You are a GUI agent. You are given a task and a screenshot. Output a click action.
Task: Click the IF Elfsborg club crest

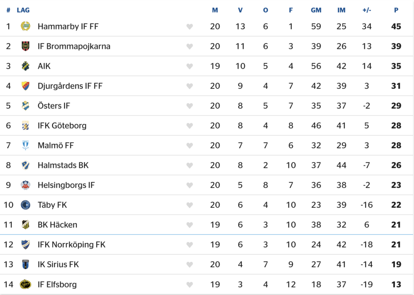[25, 284]
